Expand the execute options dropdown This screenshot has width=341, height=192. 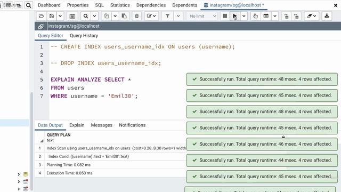[x=244, y=16]
